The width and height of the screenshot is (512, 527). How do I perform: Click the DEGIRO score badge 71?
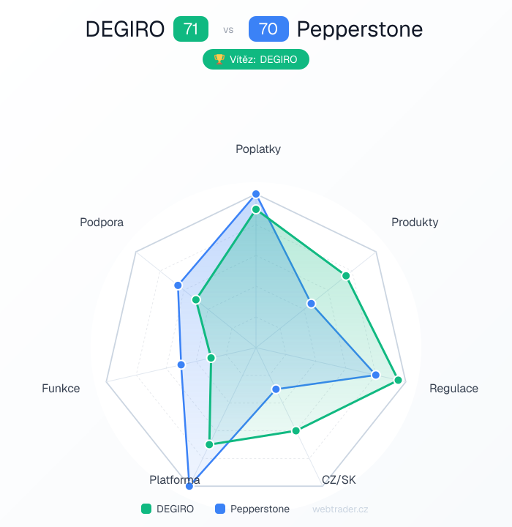click(191, 30)
